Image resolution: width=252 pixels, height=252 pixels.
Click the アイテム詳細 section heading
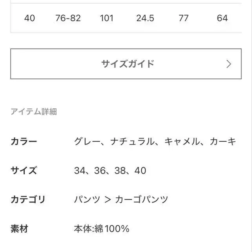pos(34,112)
